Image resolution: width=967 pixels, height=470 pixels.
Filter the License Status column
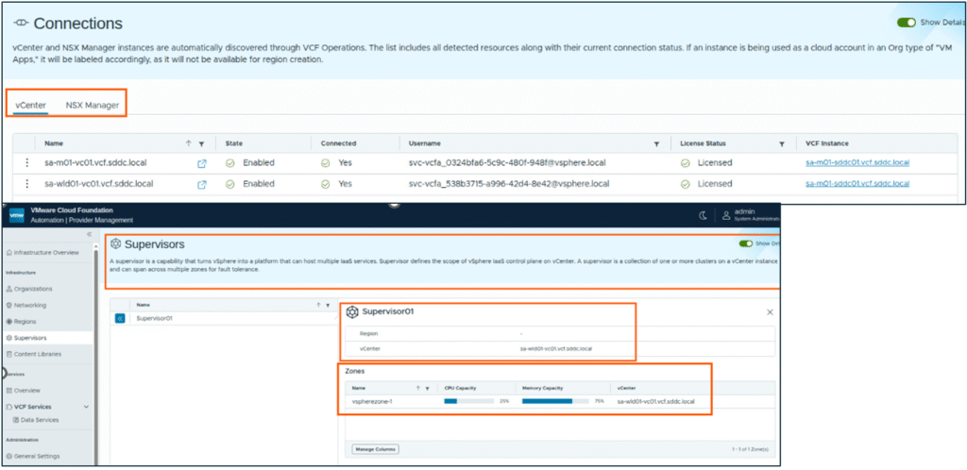[x=782, y=143]
